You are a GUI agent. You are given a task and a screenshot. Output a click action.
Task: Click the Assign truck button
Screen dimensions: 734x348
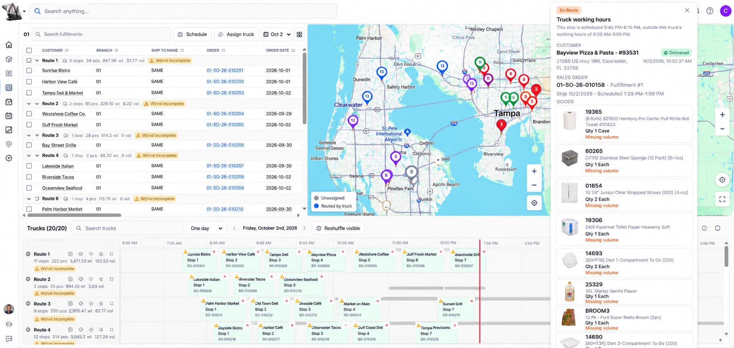click(236, 34)
